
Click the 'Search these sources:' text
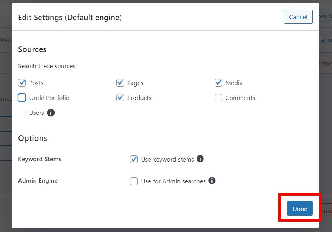click(48, 66)
